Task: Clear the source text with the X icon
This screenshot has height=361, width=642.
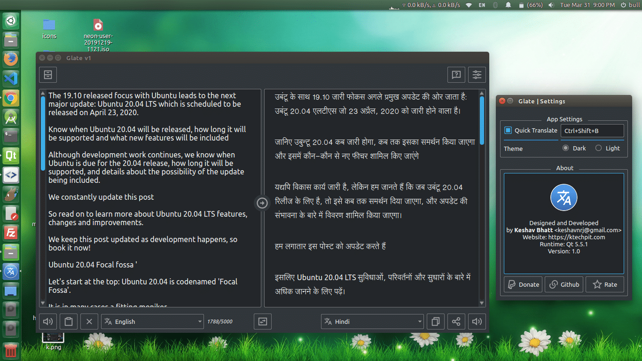Action: (x=89, y=322)
